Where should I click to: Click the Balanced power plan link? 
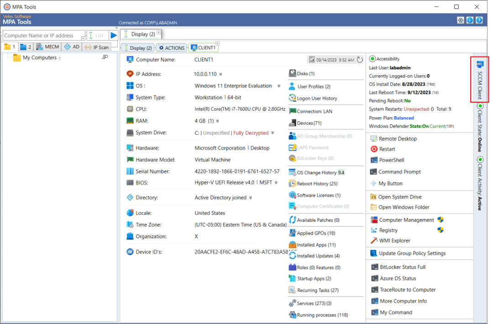tap(404, 118)
